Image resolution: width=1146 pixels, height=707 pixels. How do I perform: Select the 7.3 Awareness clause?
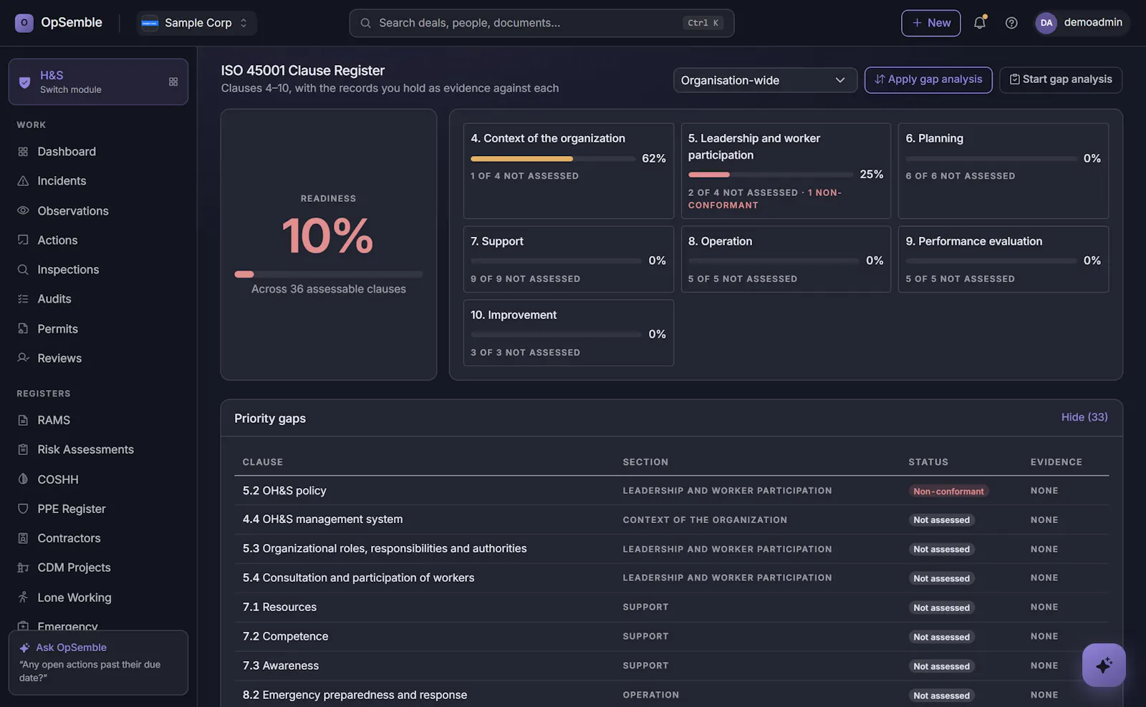click(x=671, y=665)
